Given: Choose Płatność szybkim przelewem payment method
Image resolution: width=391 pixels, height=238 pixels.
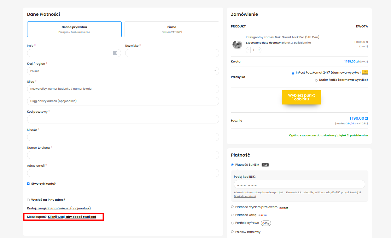Looking at the screenshot, I should coord(232,207).
